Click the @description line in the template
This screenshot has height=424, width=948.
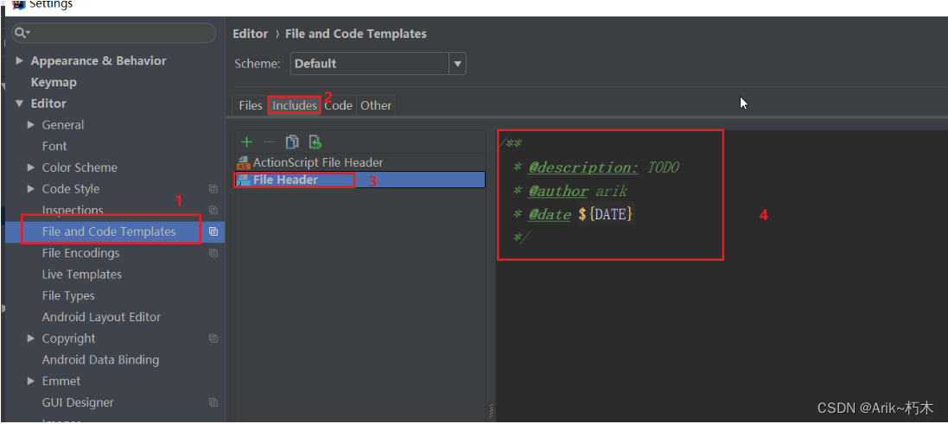(595, 168)
